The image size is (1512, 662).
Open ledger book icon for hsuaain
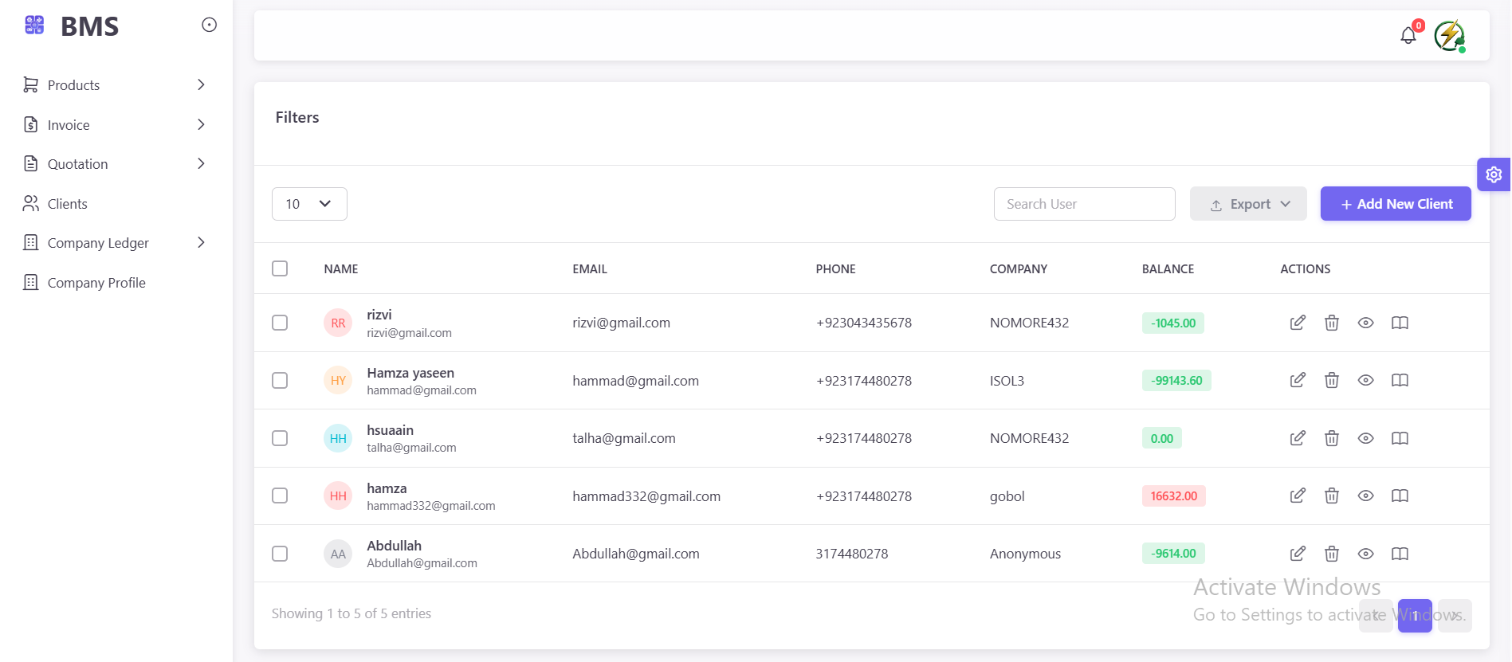point(1400,438)
